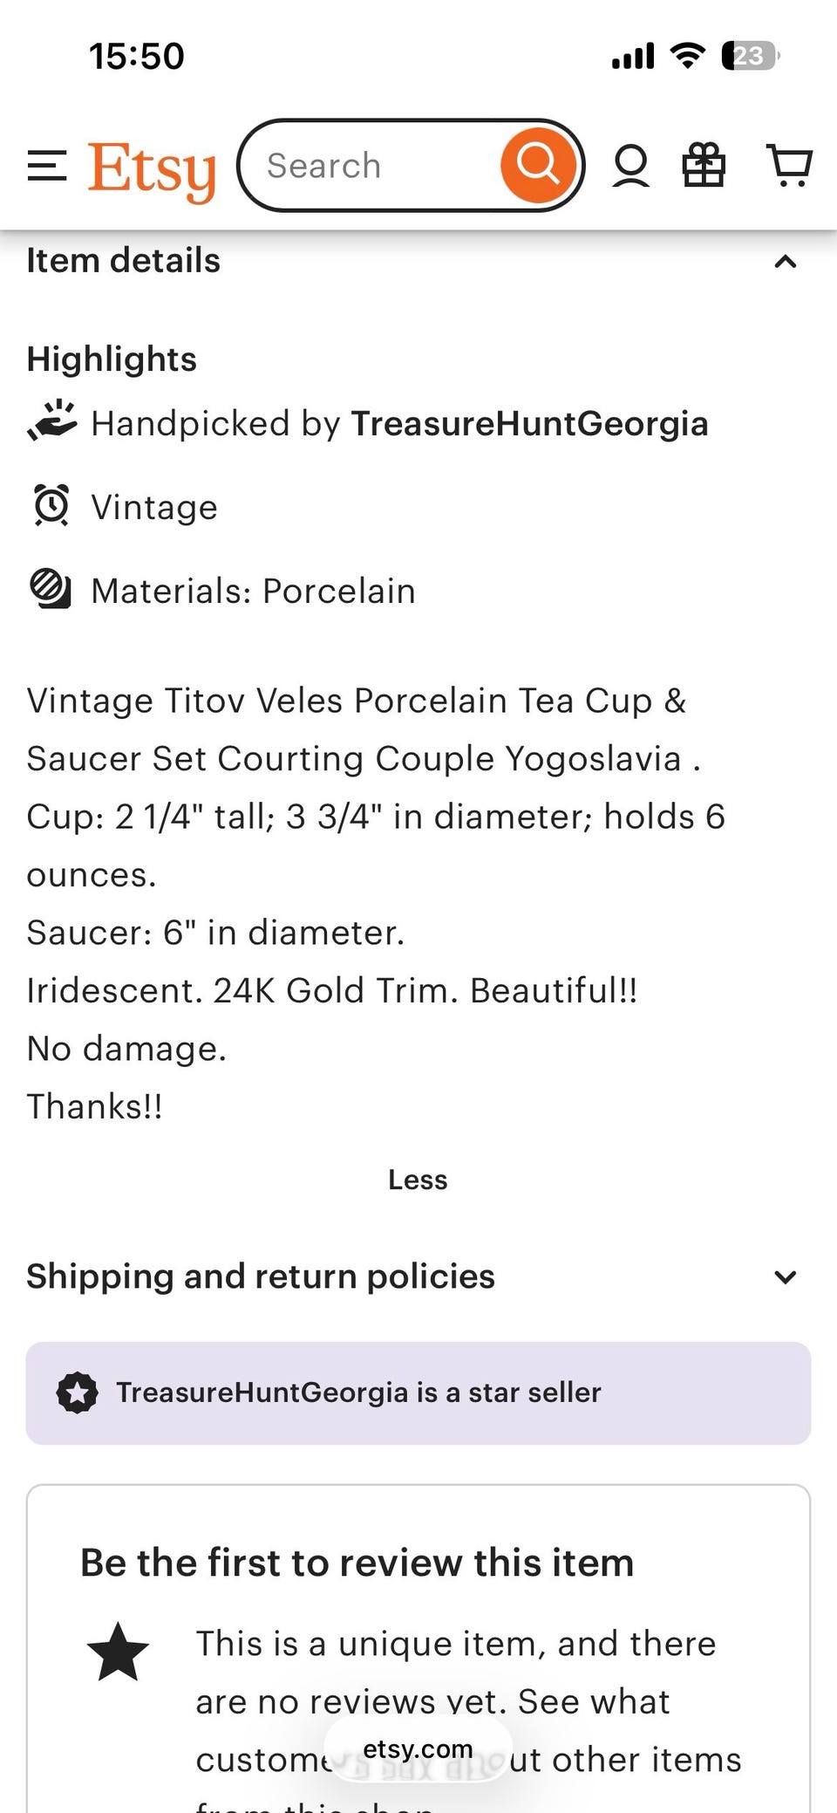Viewport: 837px width, 1813px height.
Task: Expand Shipping and return policies chevron
Action: pyautogui.click(x=786, y=1277)
